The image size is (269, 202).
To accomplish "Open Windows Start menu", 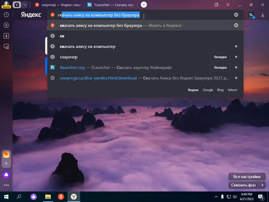I will pos(6,197).
